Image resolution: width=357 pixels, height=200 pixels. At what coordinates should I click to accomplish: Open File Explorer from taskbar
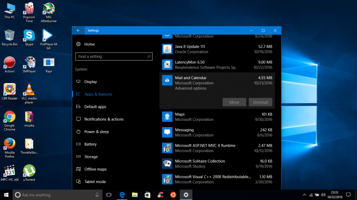tap(135, 195)
